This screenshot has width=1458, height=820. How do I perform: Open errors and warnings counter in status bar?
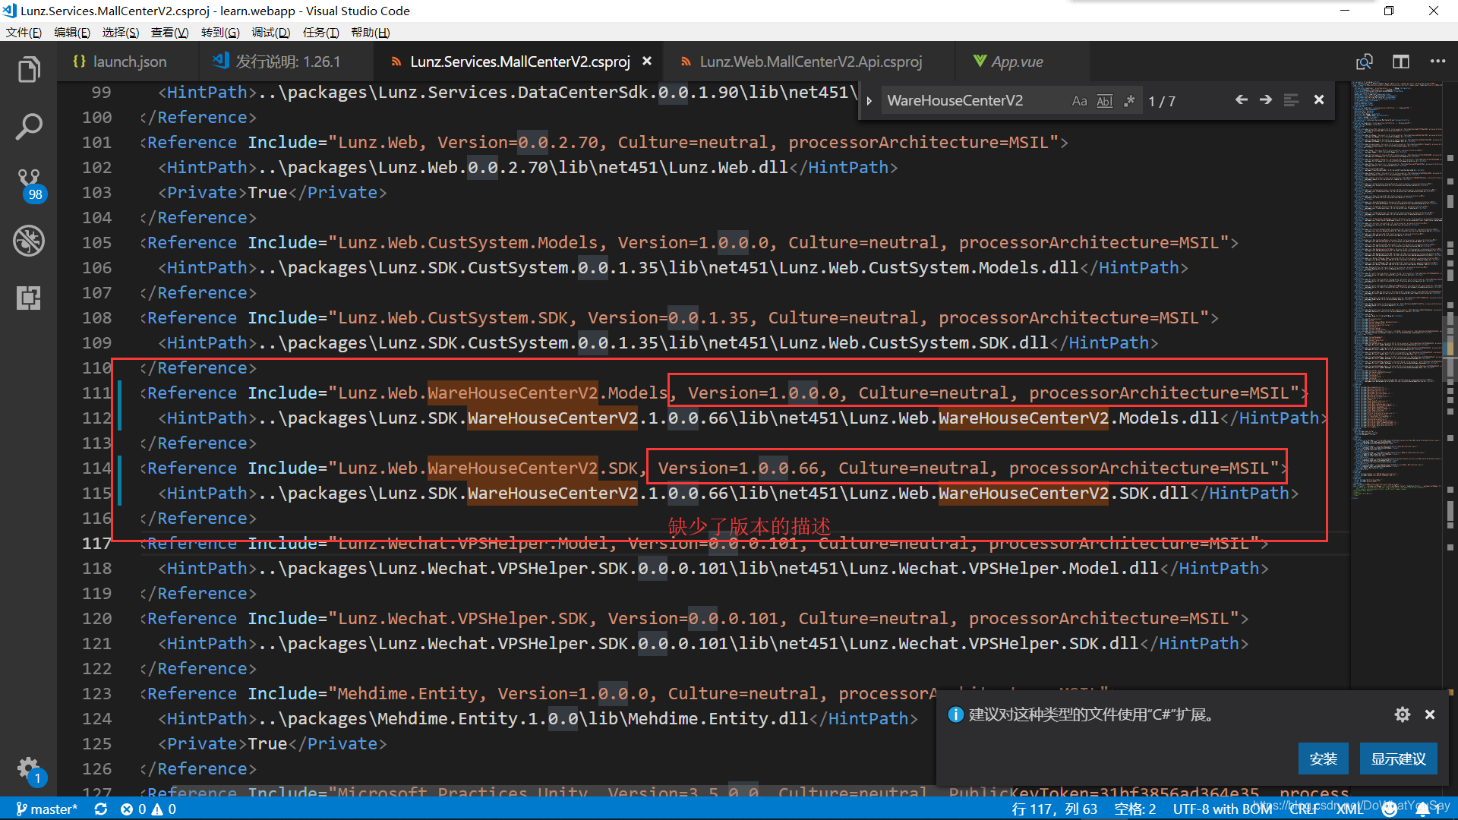coord(148,809)
